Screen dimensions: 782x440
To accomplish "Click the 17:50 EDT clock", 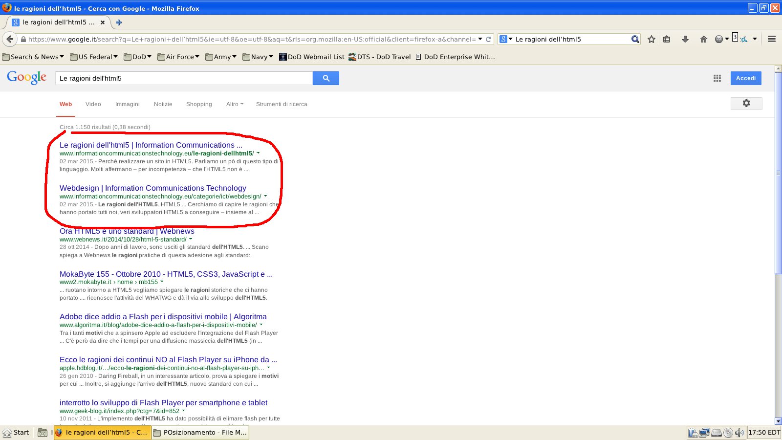I will (764, 433).
